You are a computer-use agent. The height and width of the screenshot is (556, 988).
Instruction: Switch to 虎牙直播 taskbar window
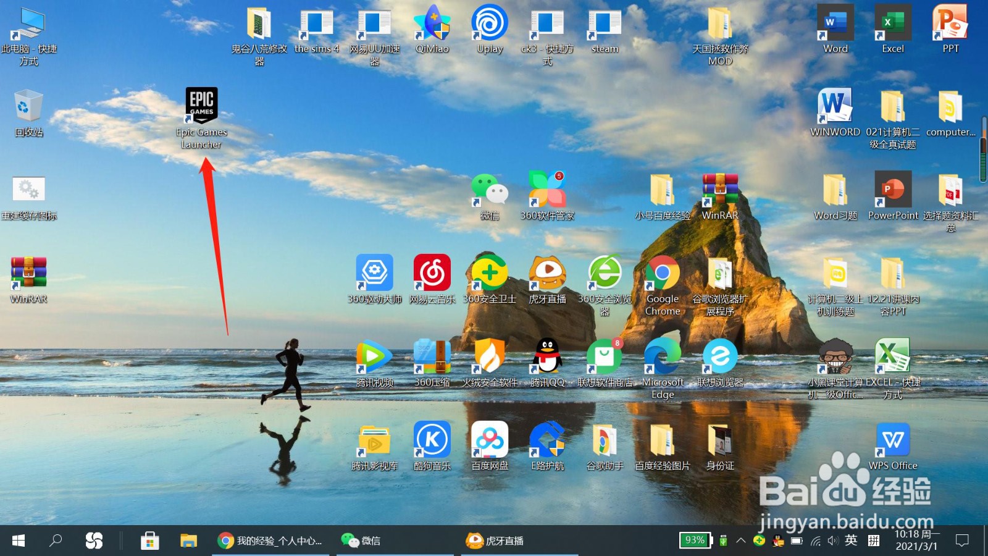point(519,541)
